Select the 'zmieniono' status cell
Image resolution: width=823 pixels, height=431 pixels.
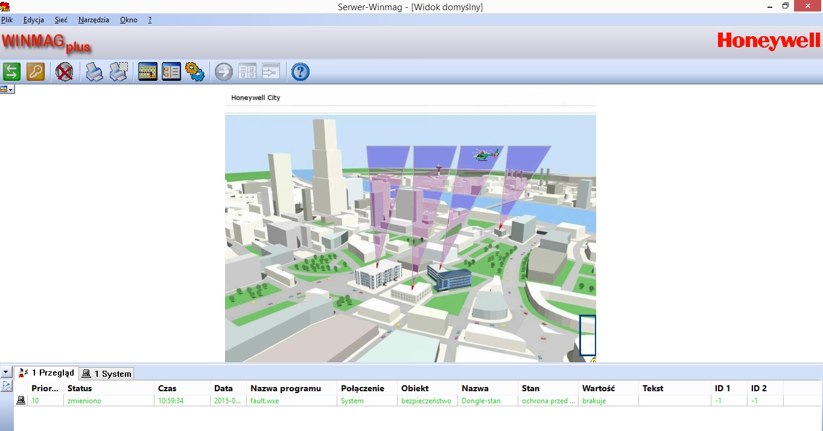109,400
